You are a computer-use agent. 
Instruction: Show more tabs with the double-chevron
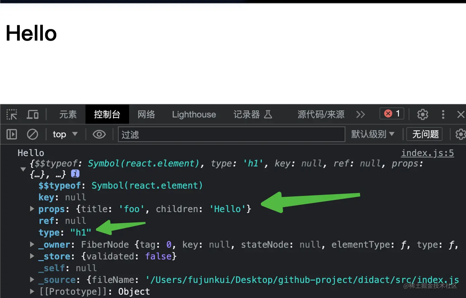click(x=360, y=115)
